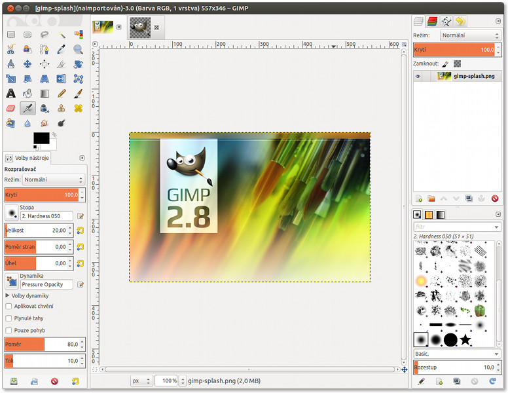Enable Plynulé tahy checkbox
Screen dimensions: 508x393
(9, 318)
